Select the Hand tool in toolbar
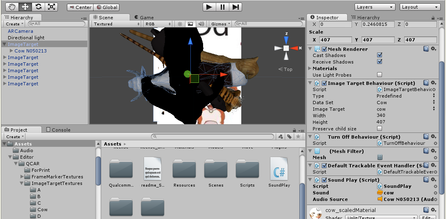This screenshot has height=219, width=446. (x=12, y=7)
